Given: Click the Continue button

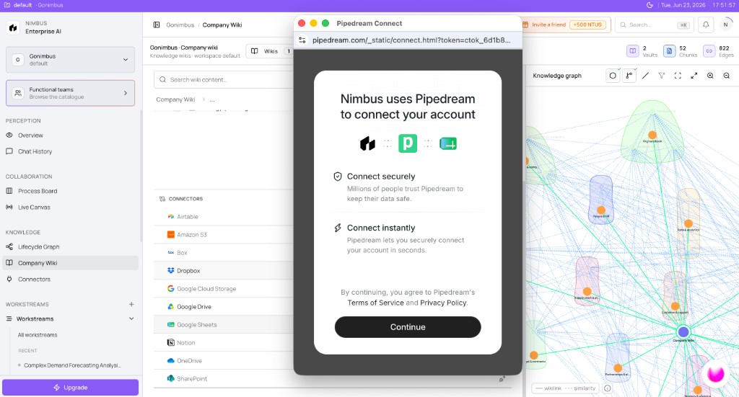Looking at the screenshot, I should 408,327.
